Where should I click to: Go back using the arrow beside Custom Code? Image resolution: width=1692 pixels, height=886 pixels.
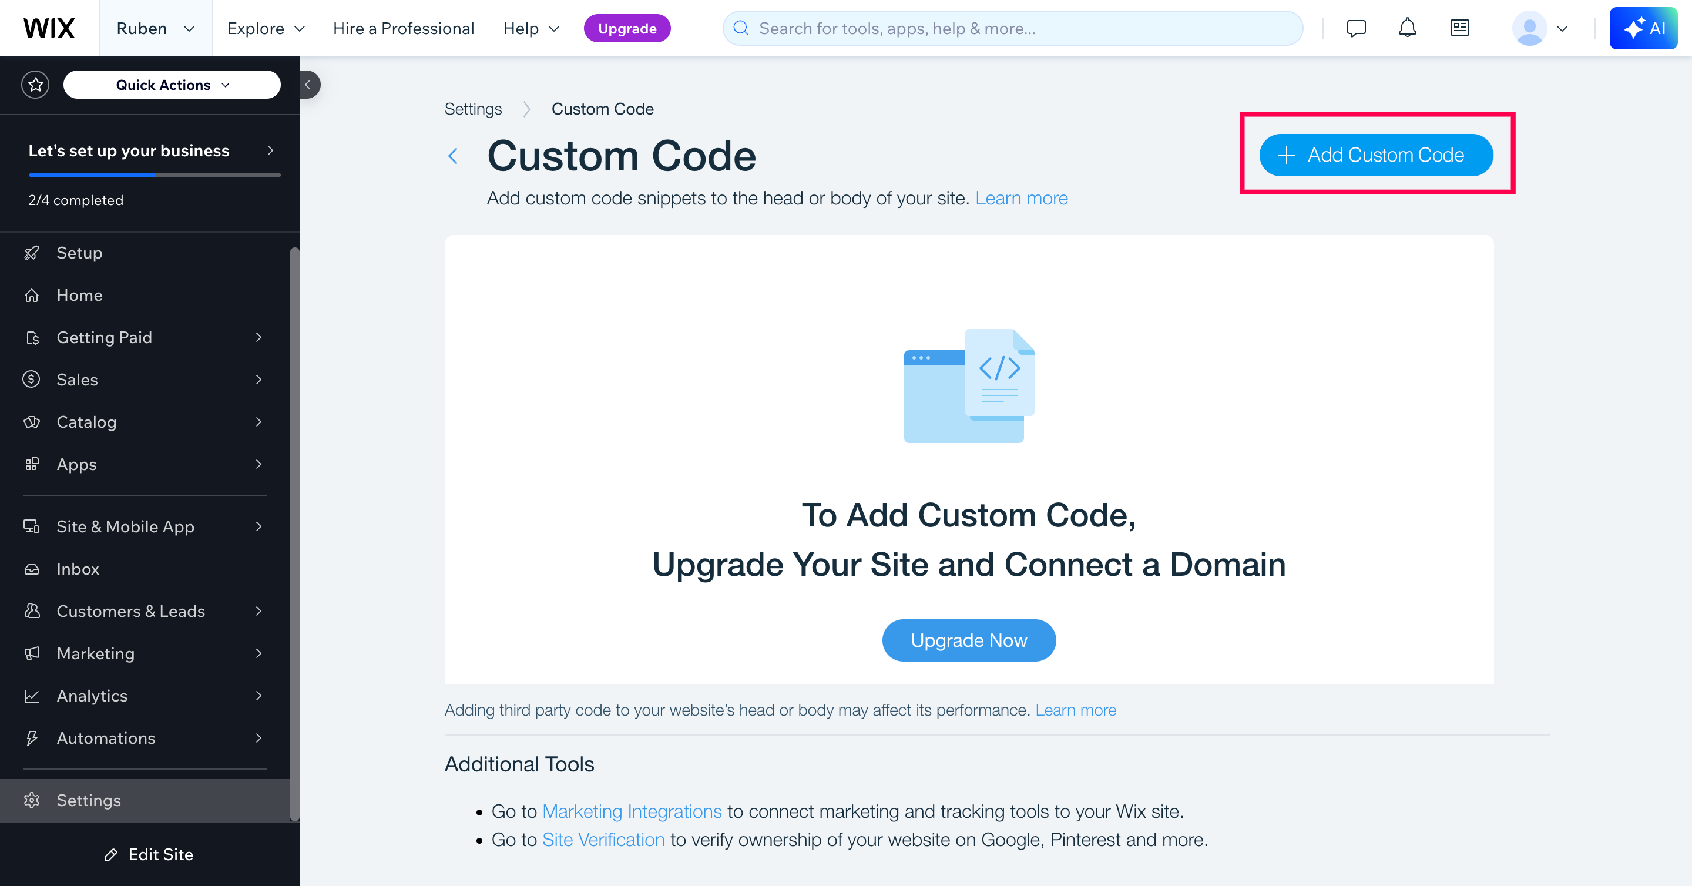pos(452,156)
